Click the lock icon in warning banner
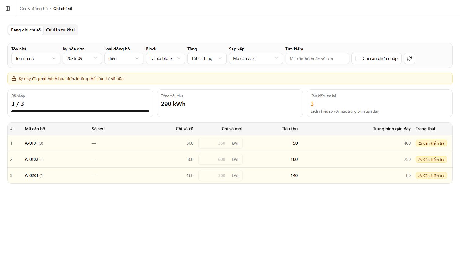Screen dimensions: 460x262 [x=14, y=79]
